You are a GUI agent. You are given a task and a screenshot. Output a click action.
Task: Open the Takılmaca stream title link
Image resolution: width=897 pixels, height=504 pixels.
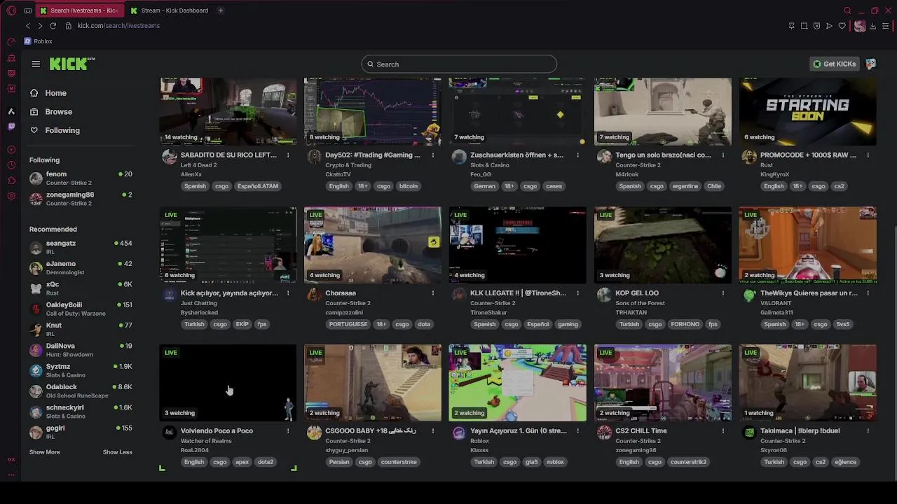click(800, 431)
